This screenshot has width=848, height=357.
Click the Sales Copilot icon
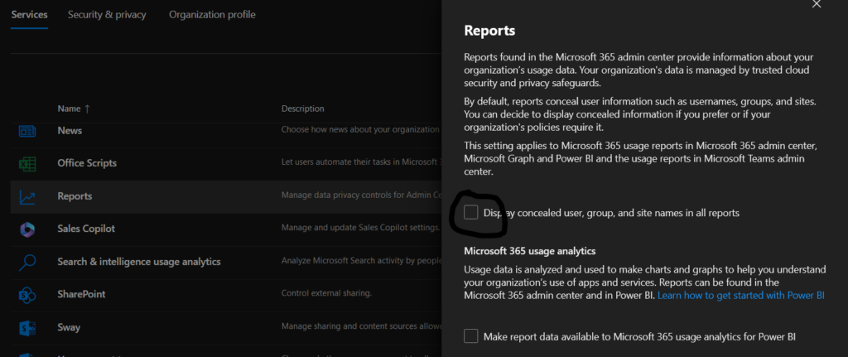[x=27, y=229]
